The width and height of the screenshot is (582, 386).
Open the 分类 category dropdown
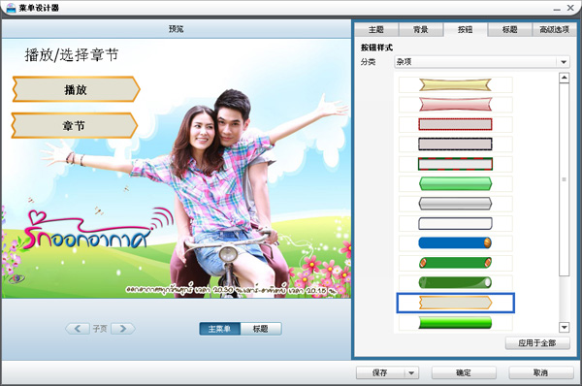(564, 62)
